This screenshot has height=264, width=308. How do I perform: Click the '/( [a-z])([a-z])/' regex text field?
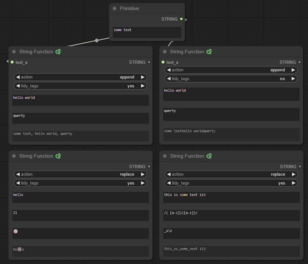tap(231, 215)
